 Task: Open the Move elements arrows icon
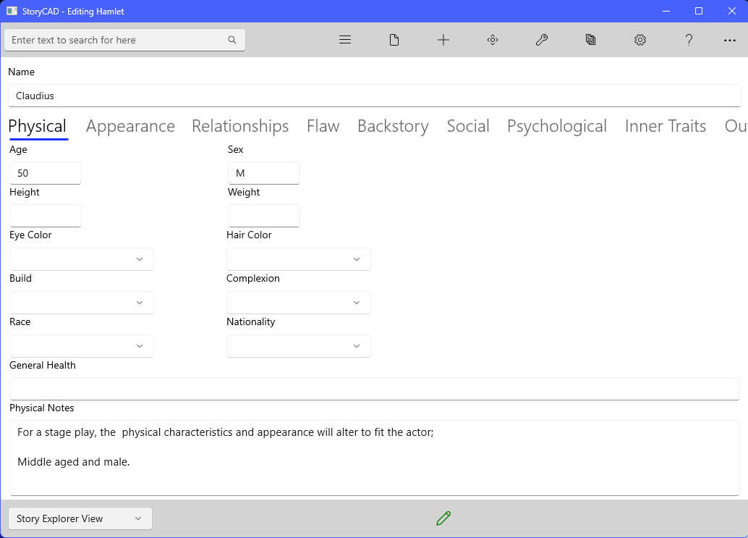[493, 40]
